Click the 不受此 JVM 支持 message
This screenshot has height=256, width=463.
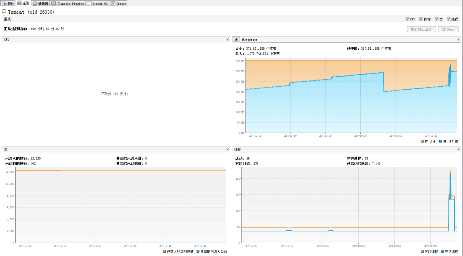coord(115,94)
